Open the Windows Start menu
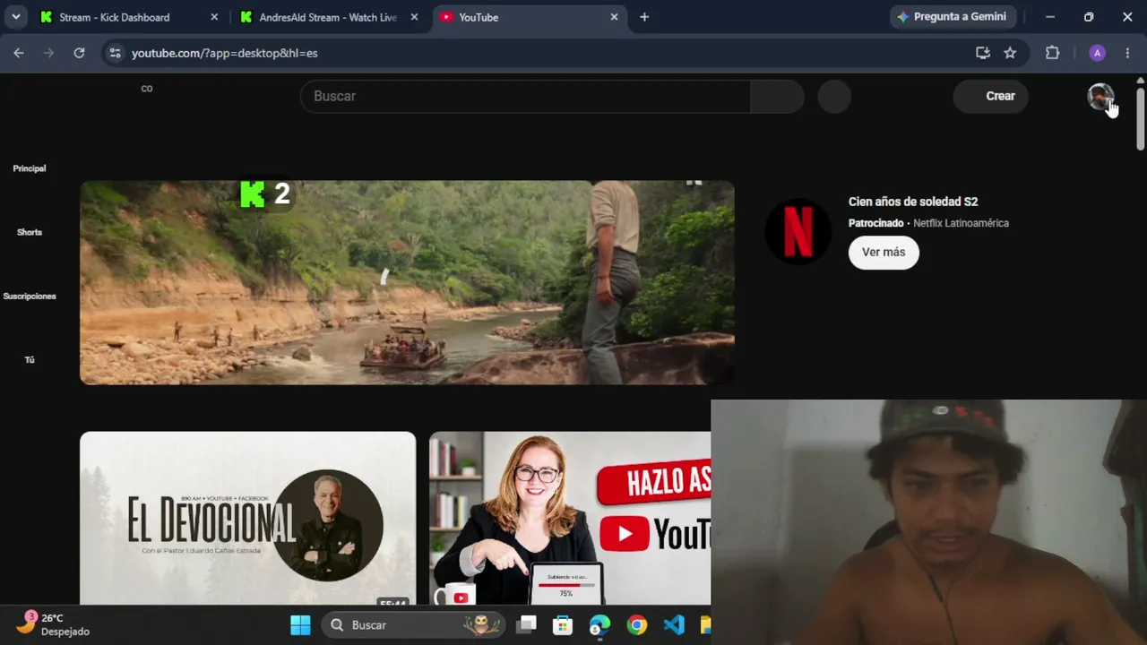Screen dimensions: 1147x645 click(x=300, y=624)
